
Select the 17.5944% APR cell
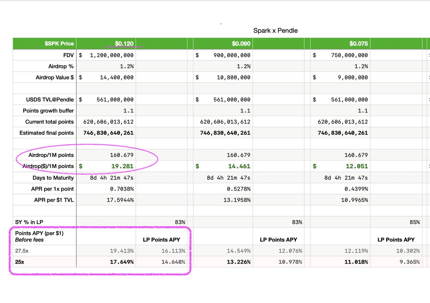pos(106,200)
